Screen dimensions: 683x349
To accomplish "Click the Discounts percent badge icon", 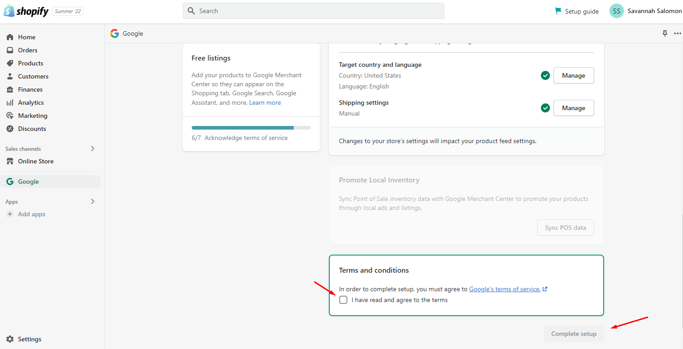I will click(10, 129).
